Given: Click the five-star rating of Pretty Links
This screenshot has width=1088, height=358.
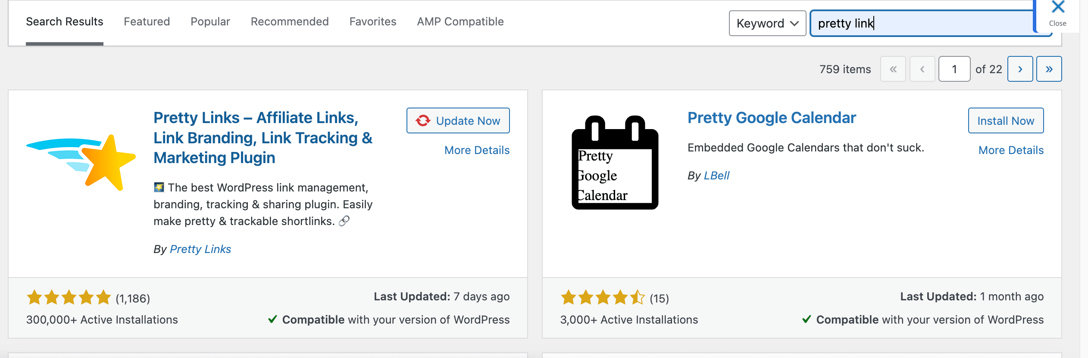Looking at the screenshot, I should pos(69,298).
